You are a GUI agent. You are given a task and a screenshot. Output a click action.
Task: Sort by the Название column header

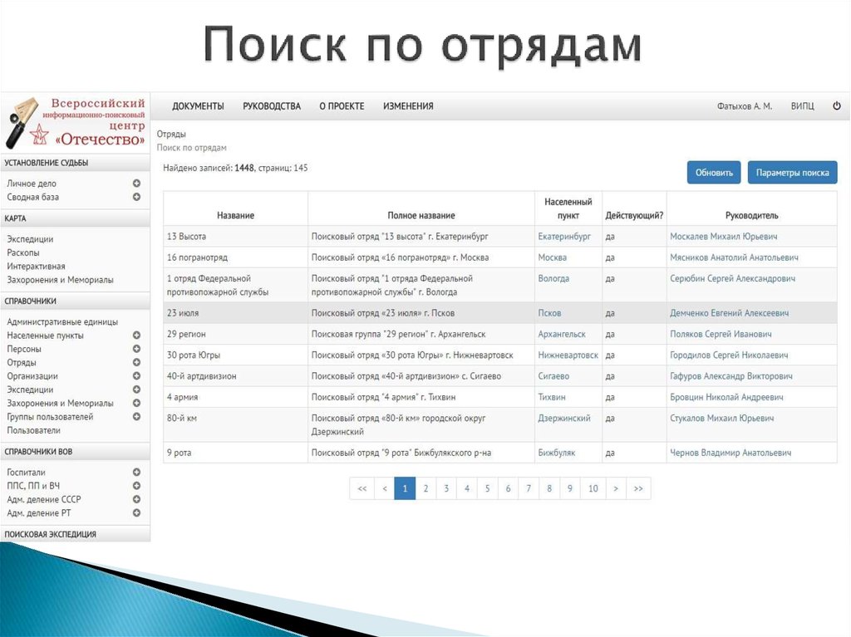point(235,215)
